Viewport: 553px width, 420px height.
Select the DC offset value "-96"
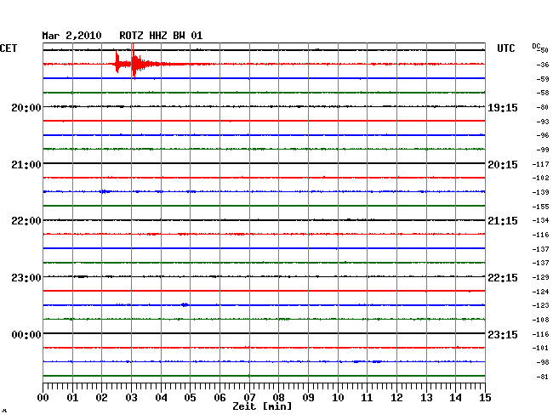543,135
